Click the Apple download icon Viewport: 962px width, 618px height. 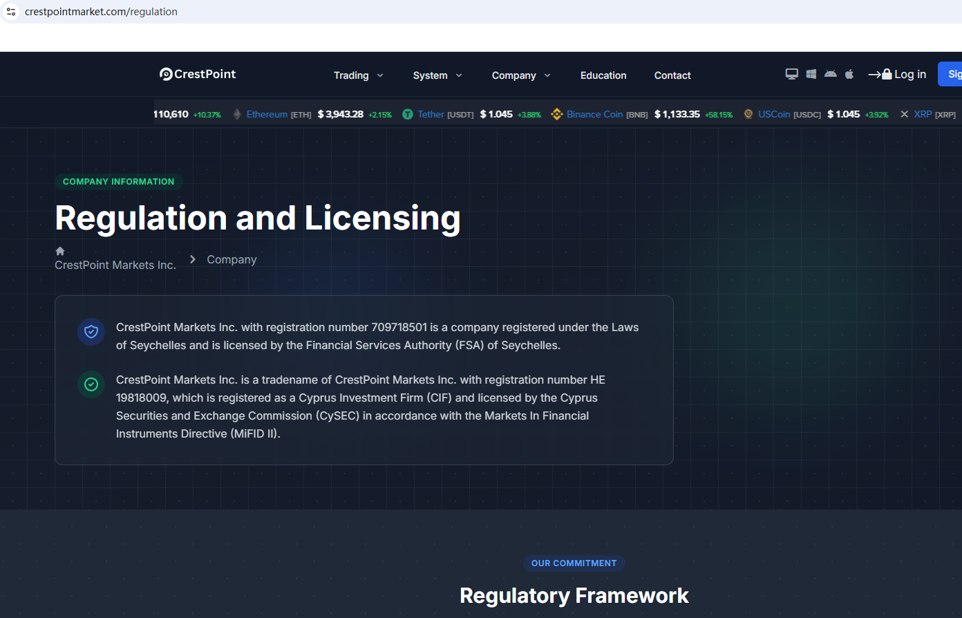[849, 74]
